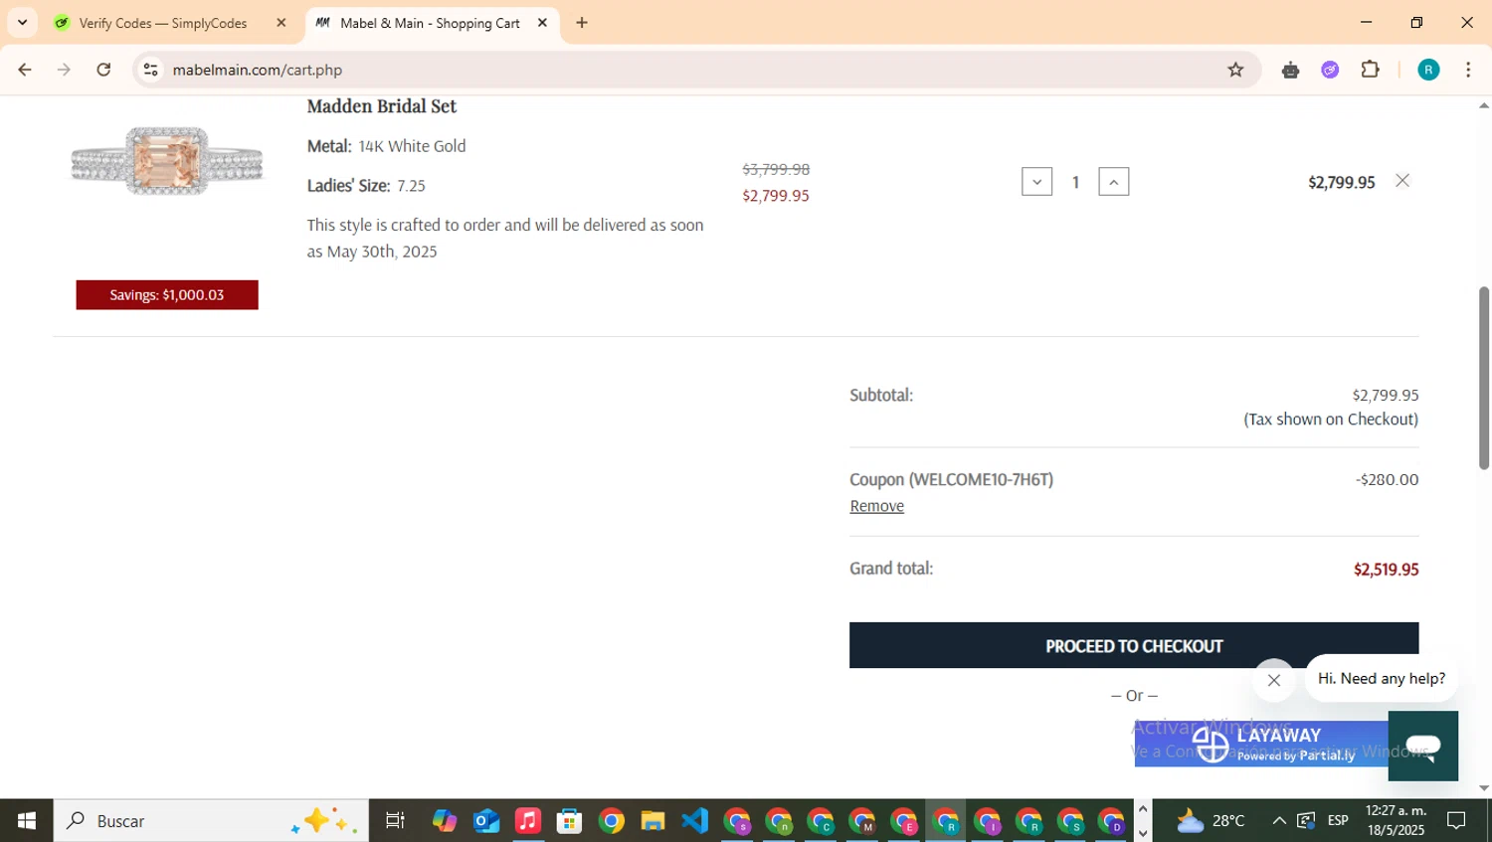The image size is (1492, 842).
Task: Open the Chrome profile R avatar
Action: coord(1428,70)
